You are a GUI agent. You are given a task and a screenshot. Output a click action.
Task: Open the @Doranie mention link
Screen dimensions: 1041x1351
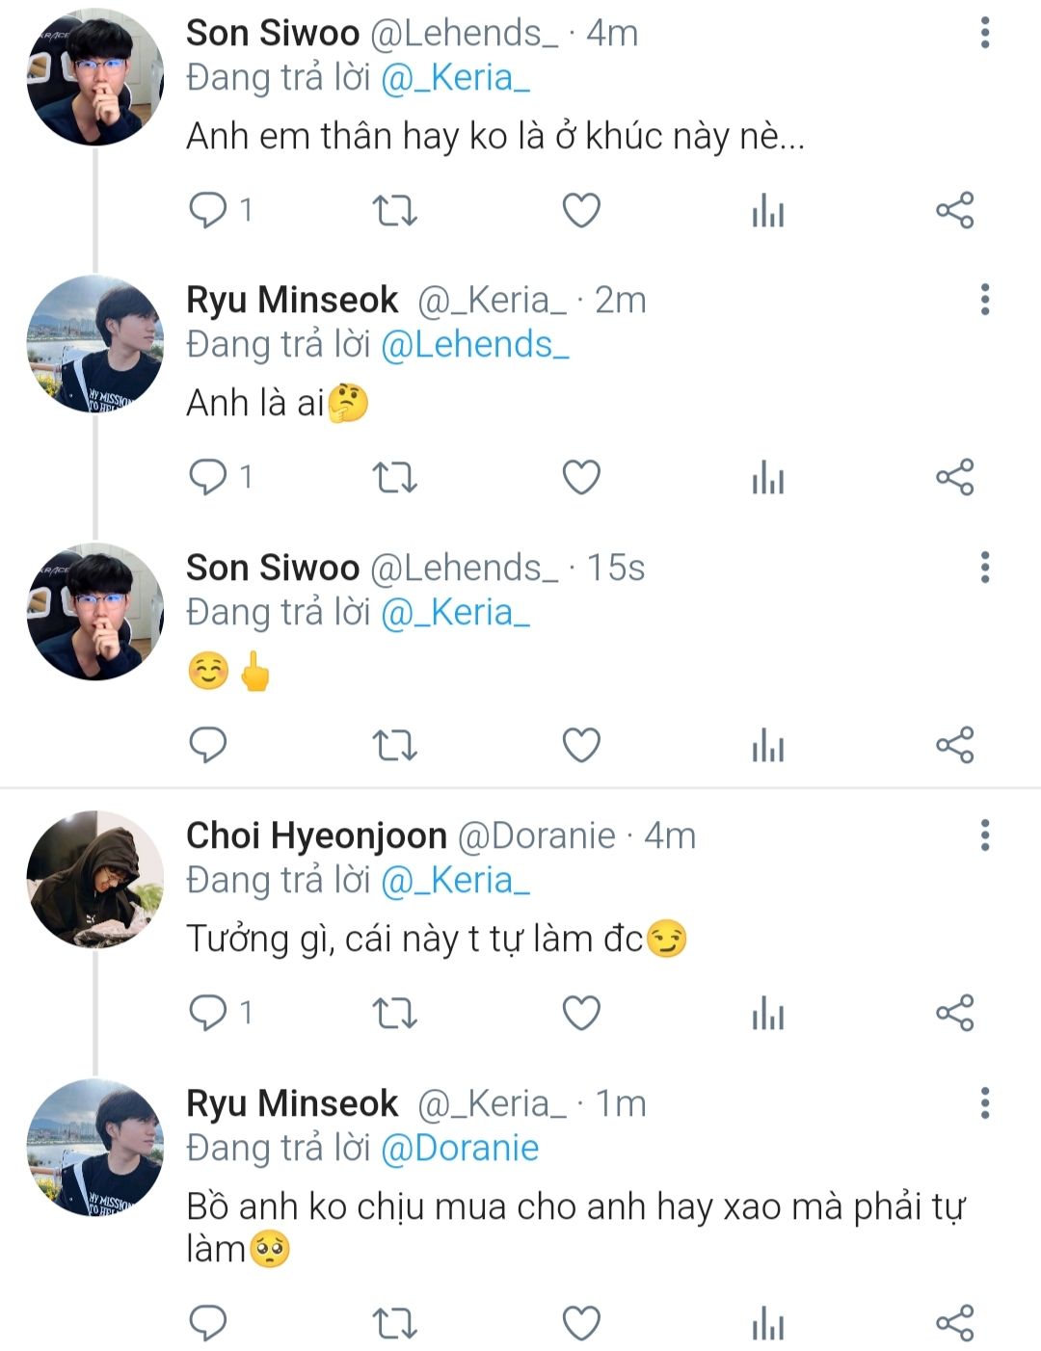460,1149
